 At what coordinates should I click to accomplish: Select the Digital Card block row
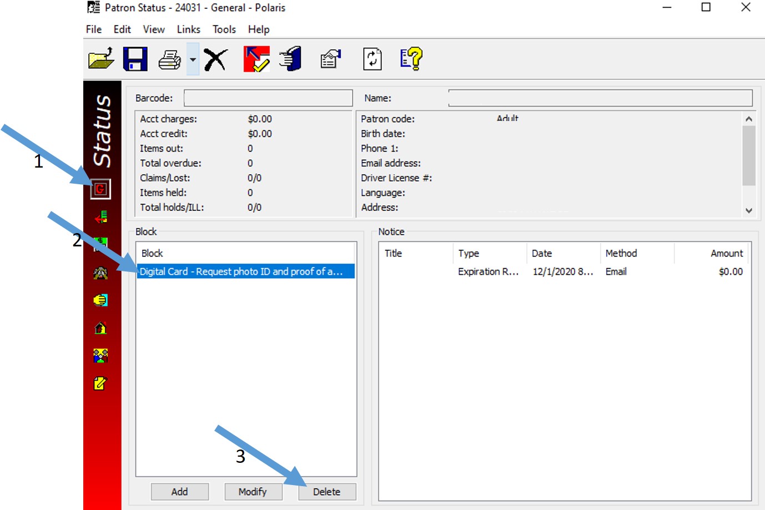point(246,271)
